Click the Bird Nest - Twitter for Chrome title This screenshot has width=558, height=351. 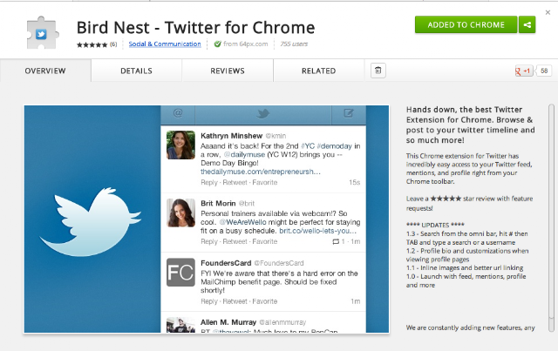coord(195,27)
